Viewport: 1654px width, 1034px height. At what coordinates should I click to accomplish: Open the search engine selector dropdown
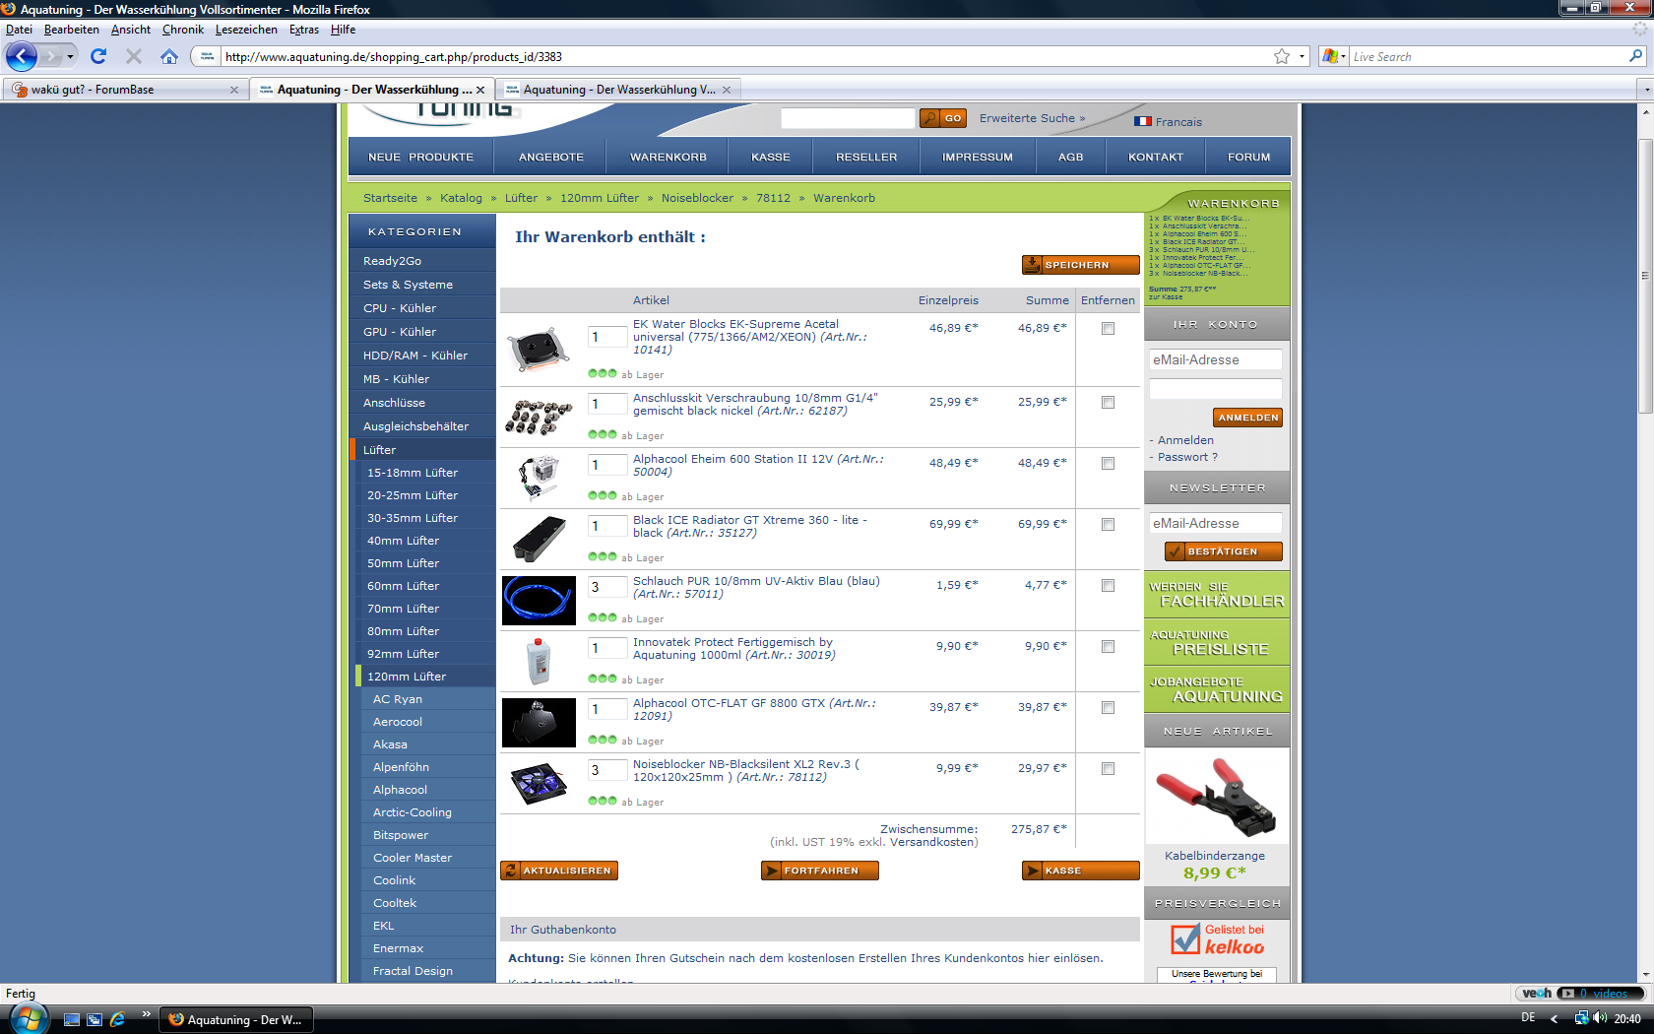(1334, 56)
